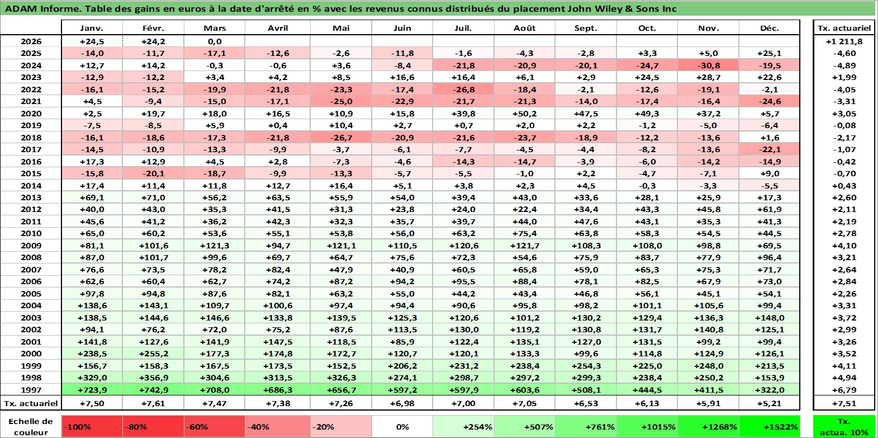
Task: Select the 'Juin' column header
Action: (402, 28)
